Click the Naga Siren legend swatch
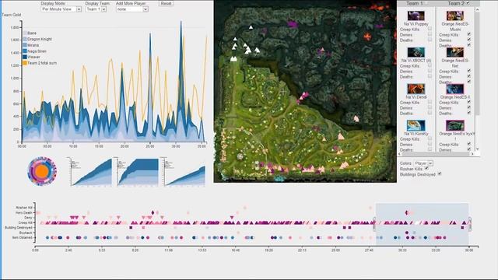The height and width of the screenshot is (280, 498). 25,51
